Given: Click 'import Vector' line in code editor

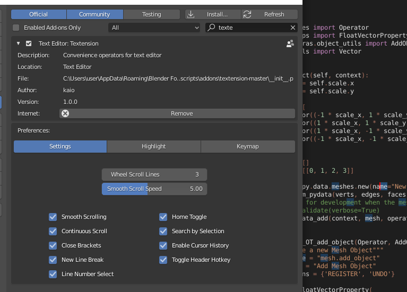Looking at the screenshot, I should [337, 51].
